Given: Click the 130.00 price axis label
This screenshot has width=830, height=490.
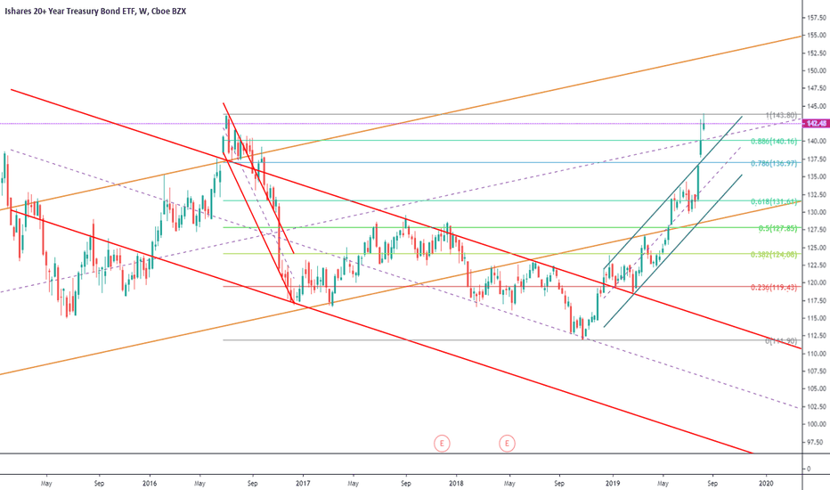Looking at the screenshot, I should [x=817, y=212].
